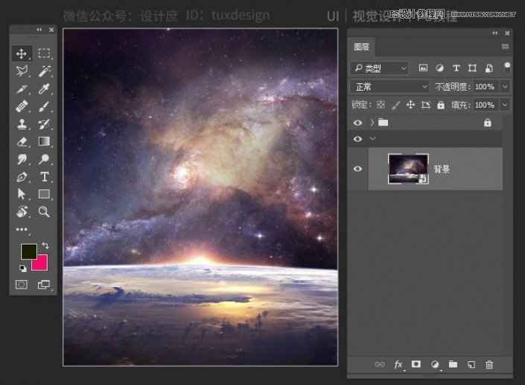This screenshot has height=385, width=525.
Task: Open the 正常 blend mode dropdown
Action: coord(389,87)
